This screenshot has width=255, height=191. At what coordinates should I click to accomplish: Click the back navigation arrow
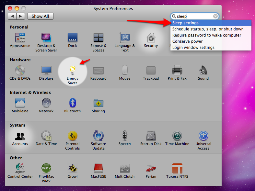tap(12, 16)
